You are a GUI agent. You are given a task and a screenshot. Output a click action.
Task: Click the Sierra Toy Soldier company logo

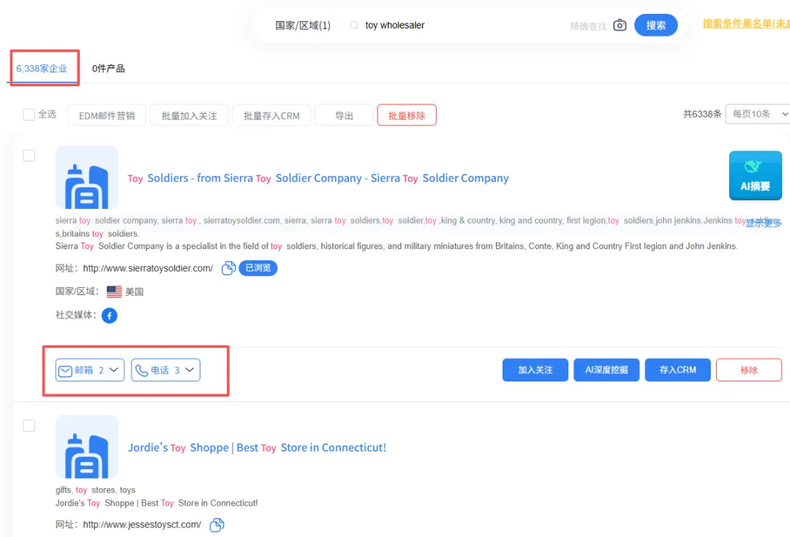(x=87, y=177)
